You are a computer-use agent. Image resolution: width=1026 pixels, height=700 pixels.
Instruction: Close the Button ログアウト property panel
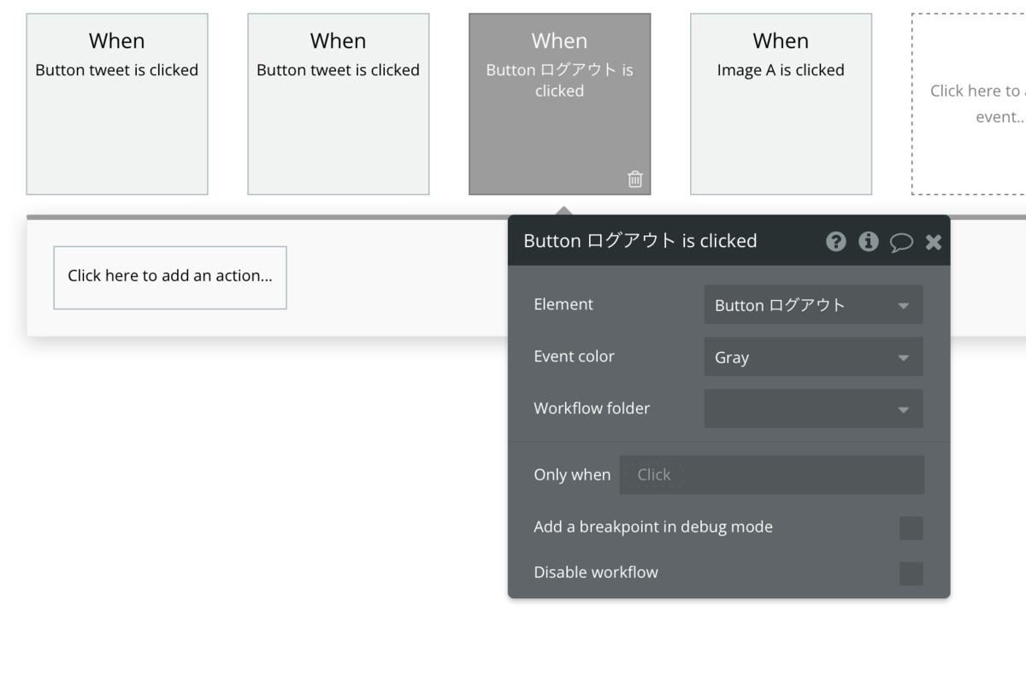[x=933, y=243]
